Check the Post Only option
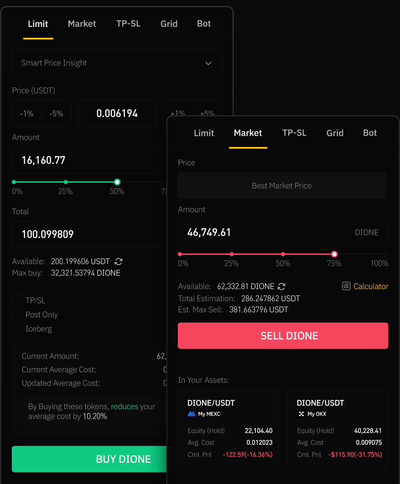Viewport: 400px width, 484px height. coord(17,314)
